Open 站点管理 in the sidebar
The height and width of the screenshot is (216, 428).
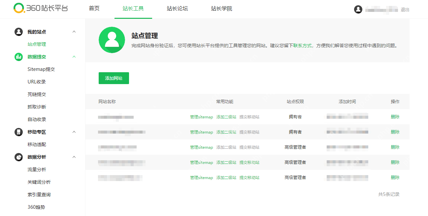coord(37,44)
